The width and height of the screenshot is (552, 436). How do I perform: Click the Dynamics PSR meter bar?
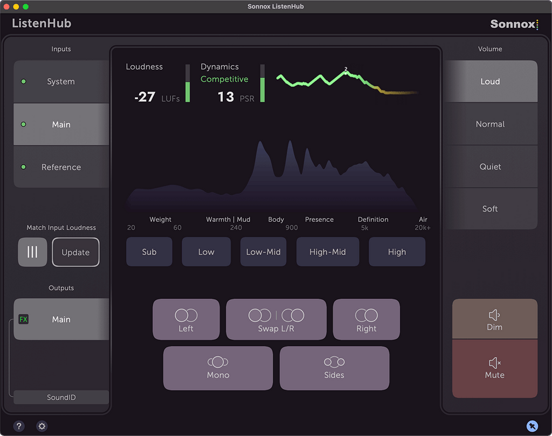[x=263, y=83]
